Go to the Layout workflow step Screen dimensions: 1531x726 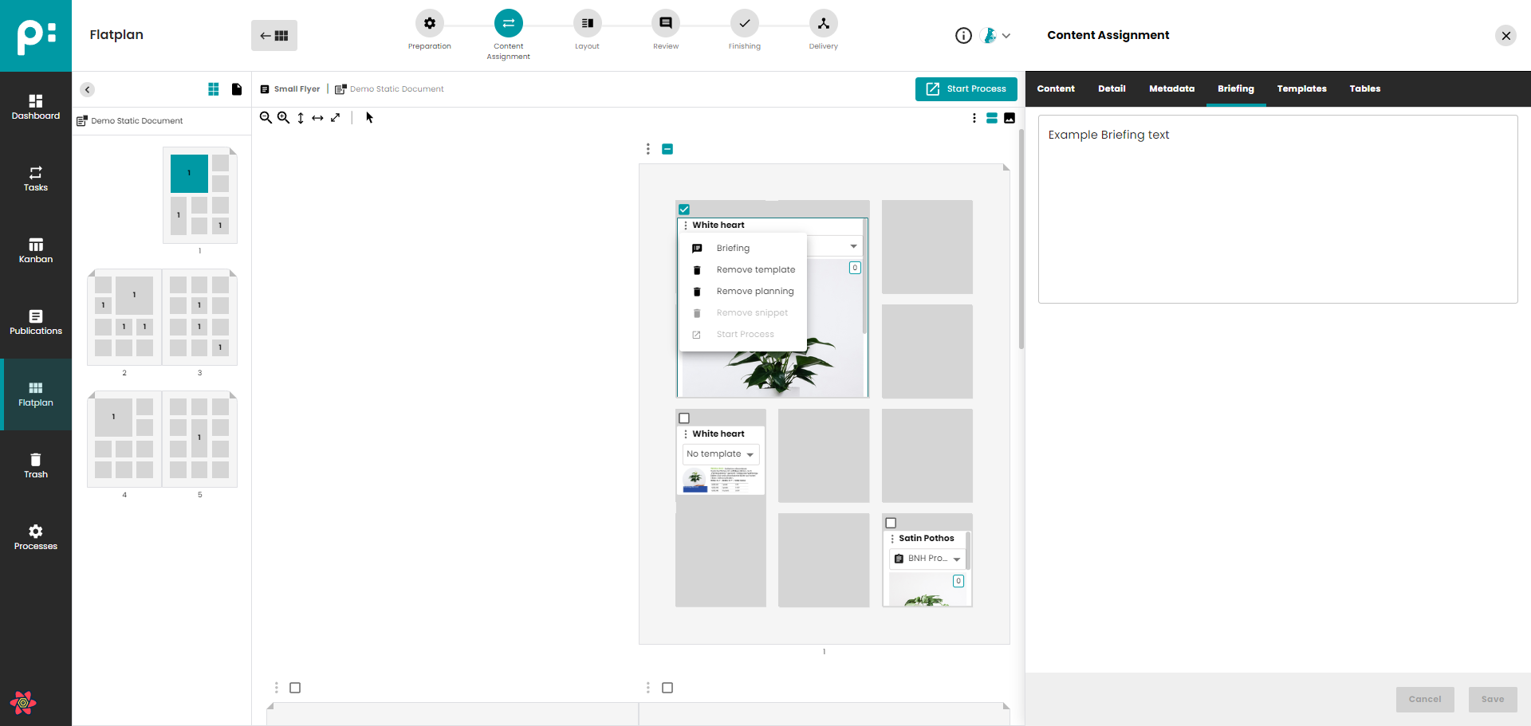point(587,24)
